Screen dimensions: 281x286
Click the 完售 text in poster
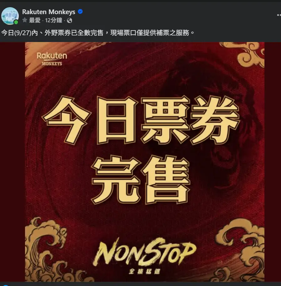point(140,180)
